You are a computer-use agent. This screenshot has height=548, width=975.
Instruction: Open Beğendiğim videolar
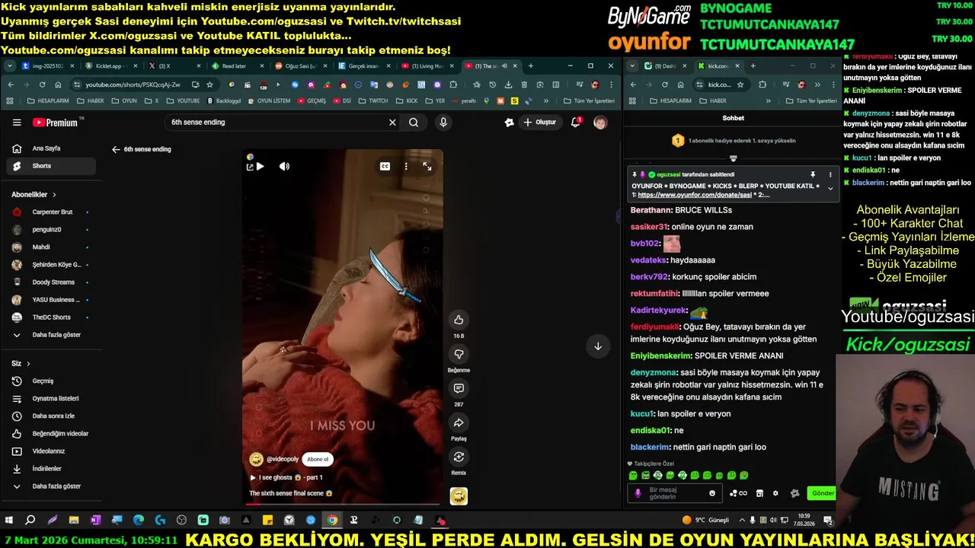[x=50, y=433]
